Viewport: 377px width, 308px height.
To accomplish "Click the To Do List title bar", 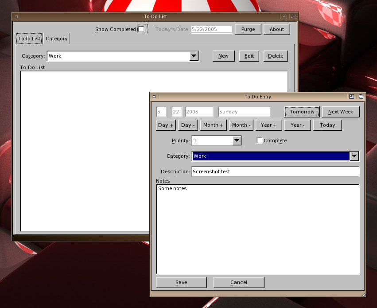I will 155,16.
